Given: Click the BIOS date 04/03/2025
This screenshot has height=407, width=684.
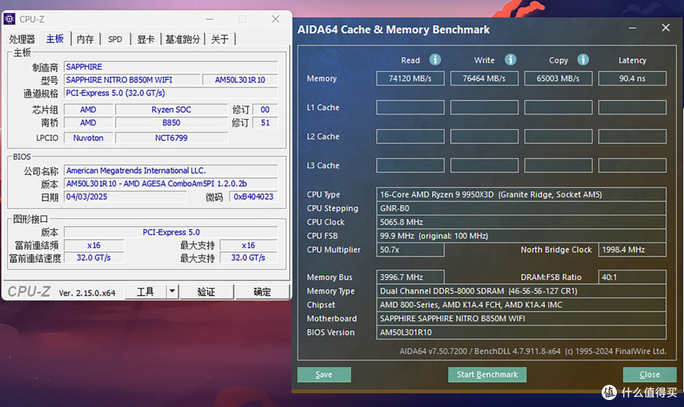Looking at the screenshot, I should click(x=125, y=196).
